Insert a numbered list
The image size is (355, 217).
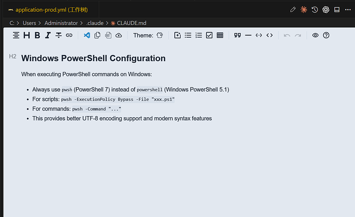click(x=199, y=35)
